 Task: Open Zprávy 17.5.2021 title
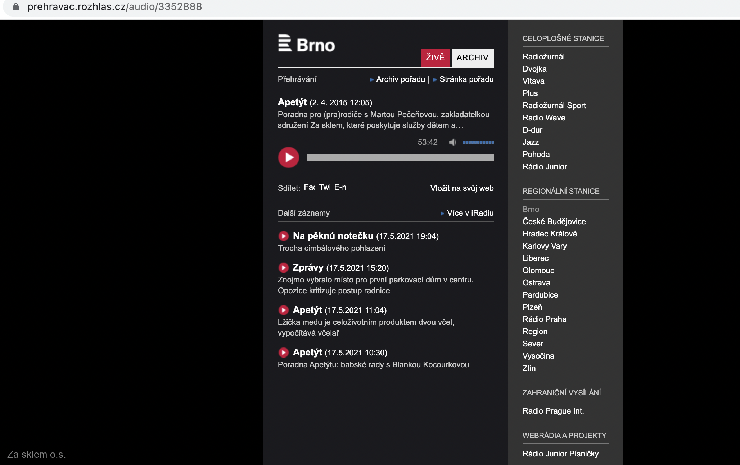point(308,268)
